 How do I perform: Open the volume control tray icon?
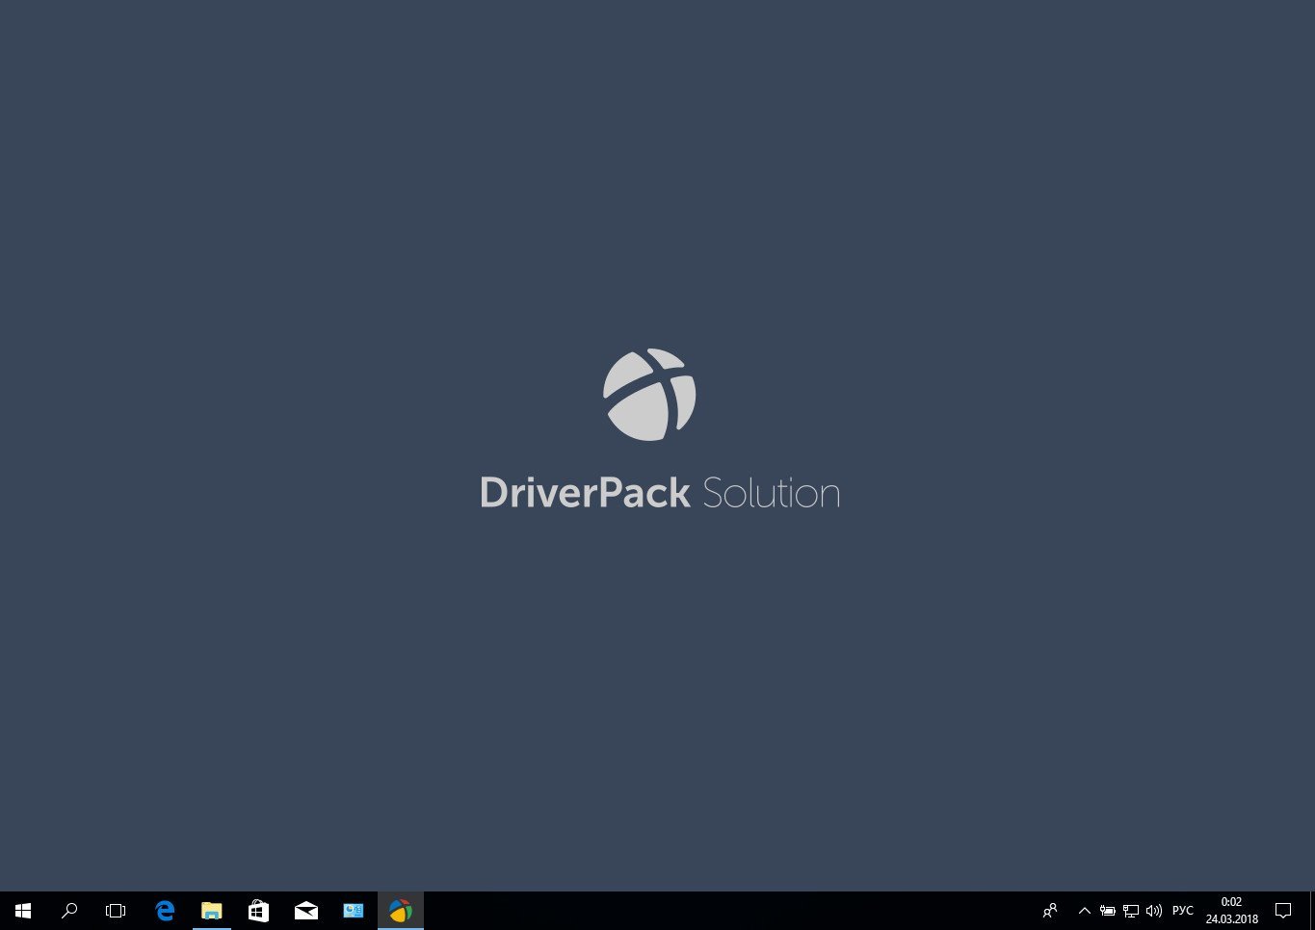[1154, 911]
